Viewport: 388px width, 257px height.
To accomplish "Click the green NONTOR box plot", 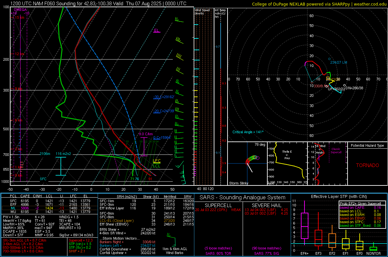I will coord(373,247).
